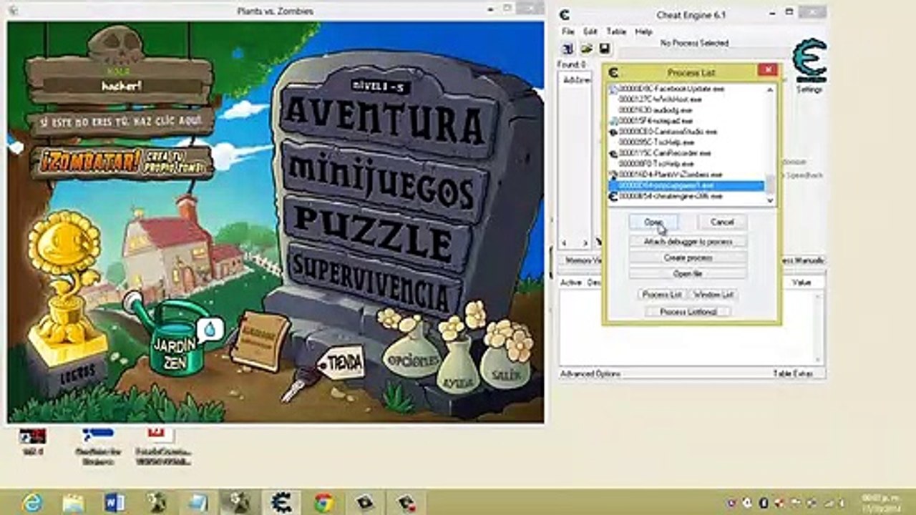Open the Edit menu in Cheat Engine

coord(590,32)
